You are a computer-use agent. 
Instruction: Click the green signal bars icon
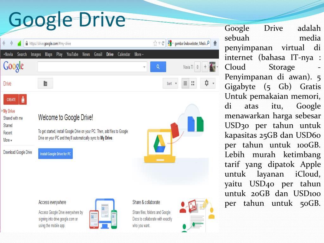coord(19,43)
